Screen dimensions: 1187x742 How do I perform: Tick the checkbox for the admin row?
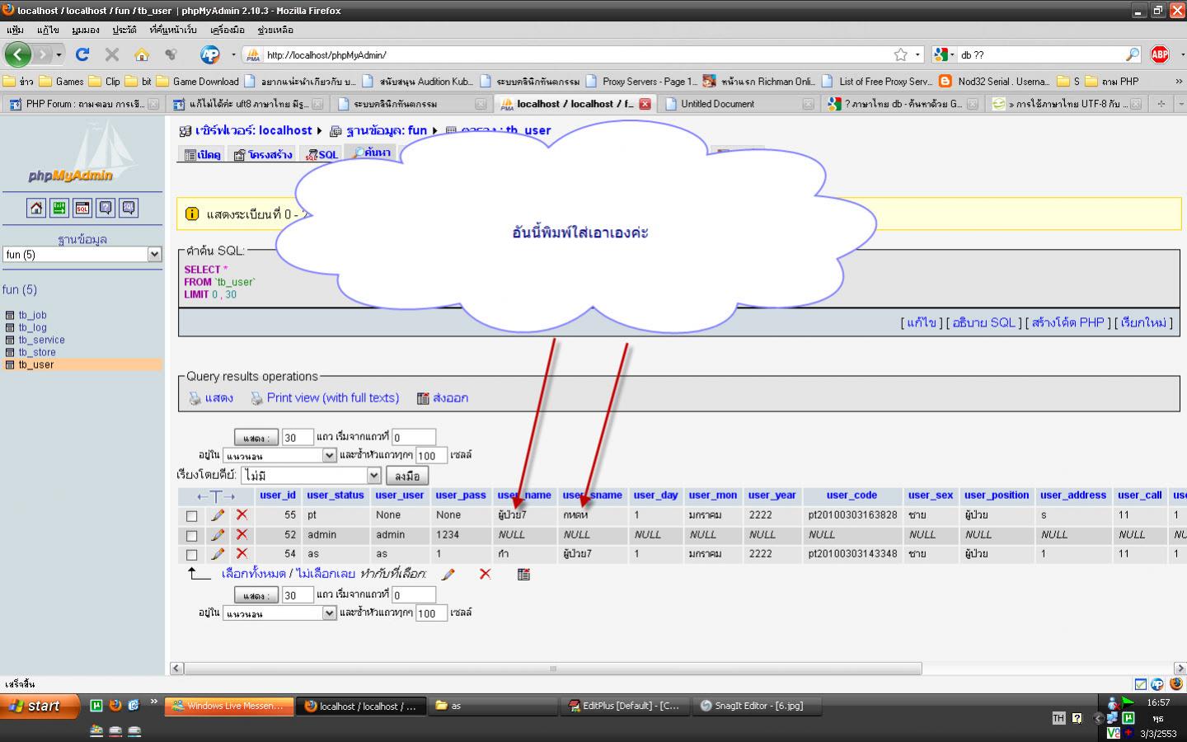[192, 536]
